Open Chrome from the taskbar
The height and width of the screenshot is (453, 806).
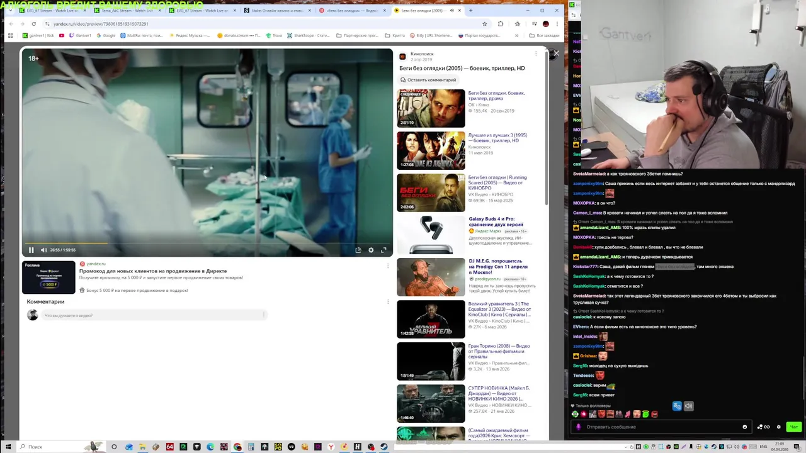237,447
